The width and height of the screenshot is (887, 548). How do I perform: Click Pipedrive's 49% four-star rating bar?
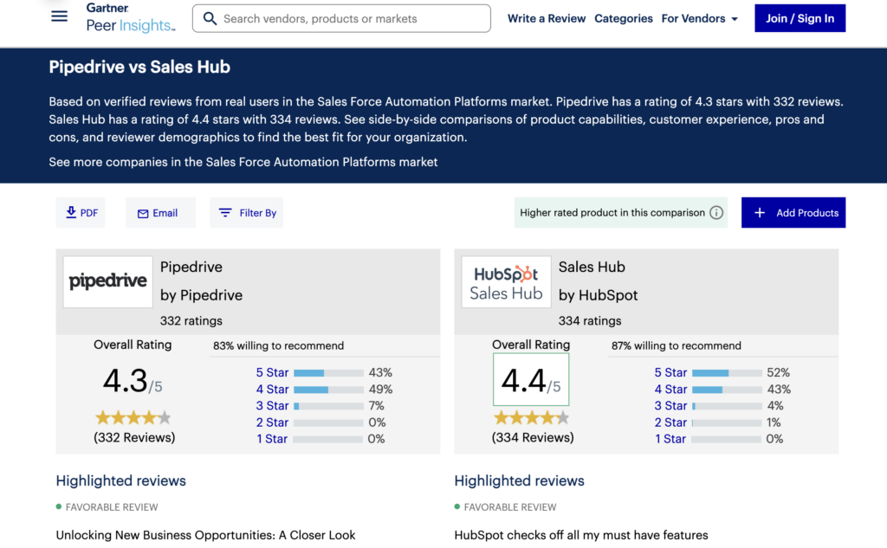tap(328, 389)
